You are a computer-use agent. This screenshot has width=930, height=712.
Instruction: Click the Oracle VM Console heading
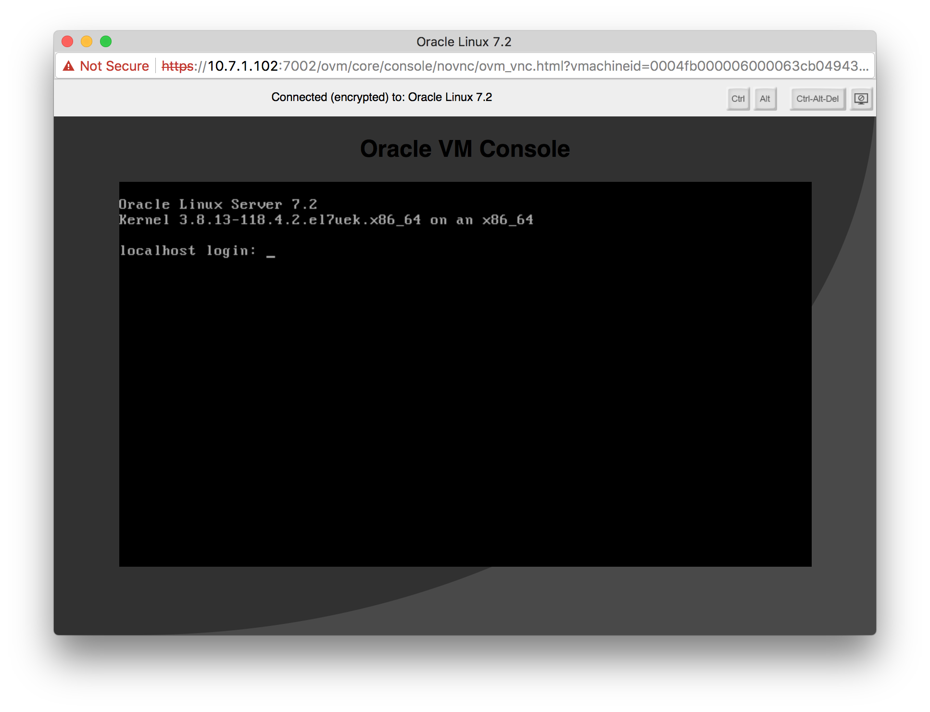[x=465, y=149]
